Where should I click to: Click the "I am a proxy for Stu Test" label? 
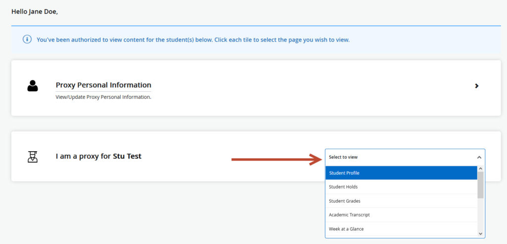(99, 156)
